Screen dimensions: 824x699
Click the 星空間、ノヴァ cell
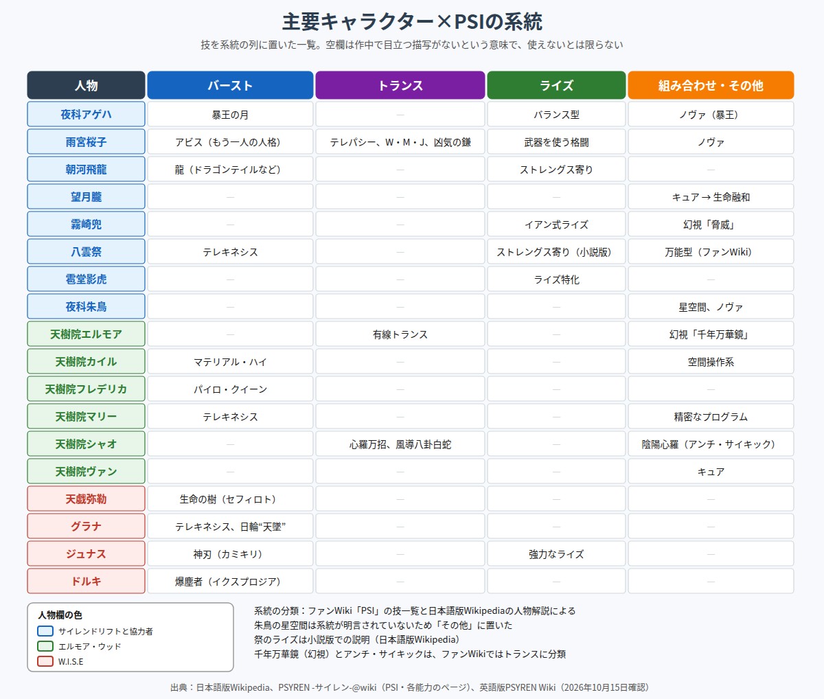pos(711,306)
